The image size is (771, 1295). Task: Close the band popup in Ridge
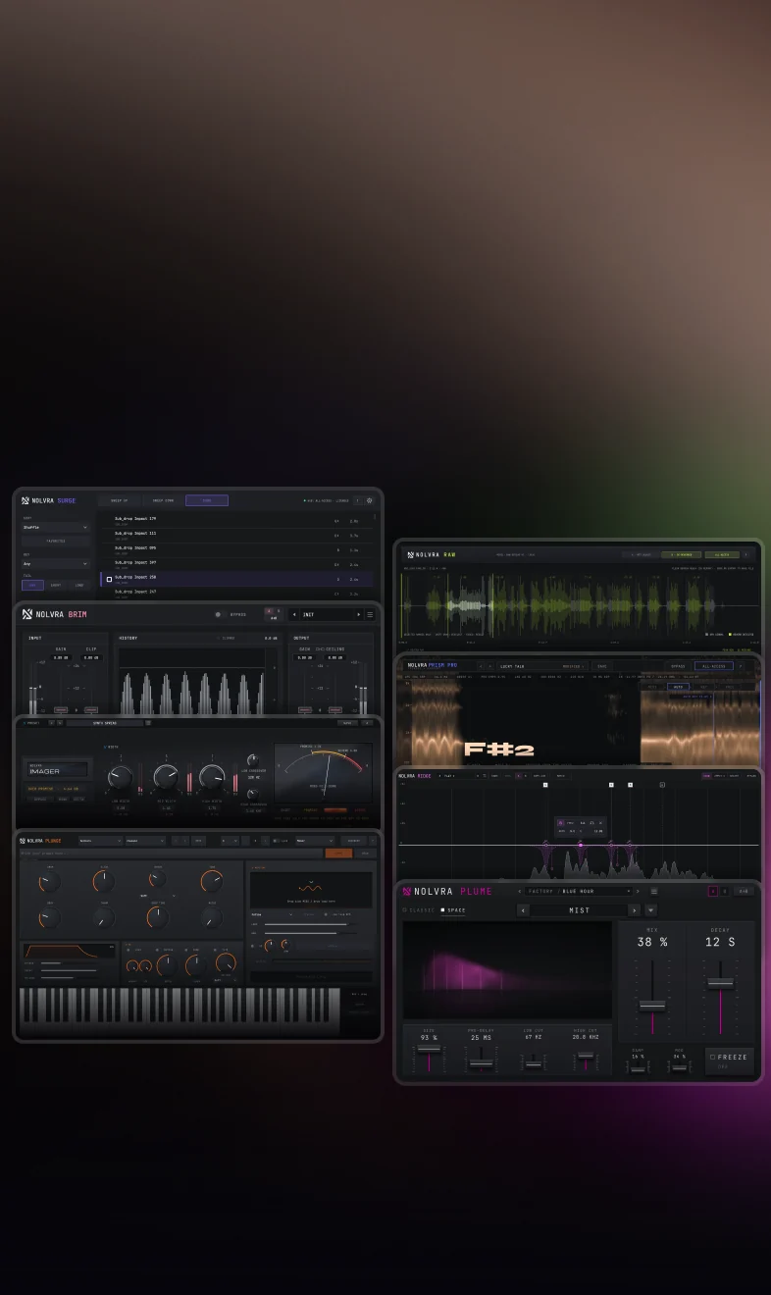[x=600, y=822]
